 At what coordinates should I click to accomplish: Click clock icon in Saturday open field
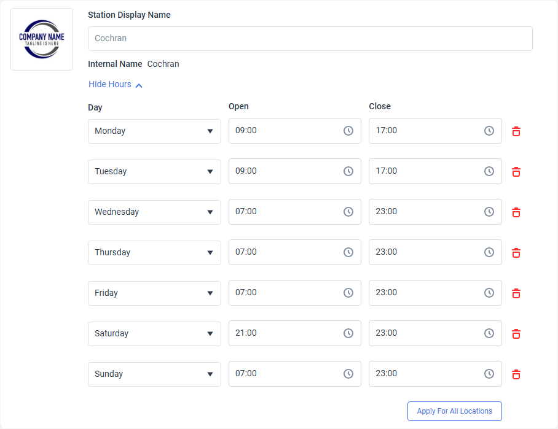(348, 333)
